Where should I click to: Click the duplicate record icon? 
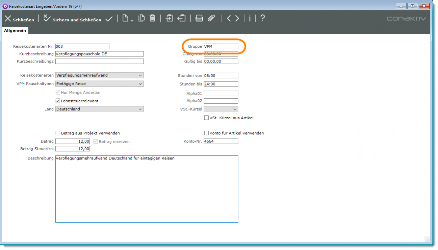click(x=141, y=18)
